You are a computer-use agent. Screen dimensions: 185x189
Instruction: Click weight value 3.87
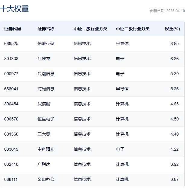[x=174, y=179]
